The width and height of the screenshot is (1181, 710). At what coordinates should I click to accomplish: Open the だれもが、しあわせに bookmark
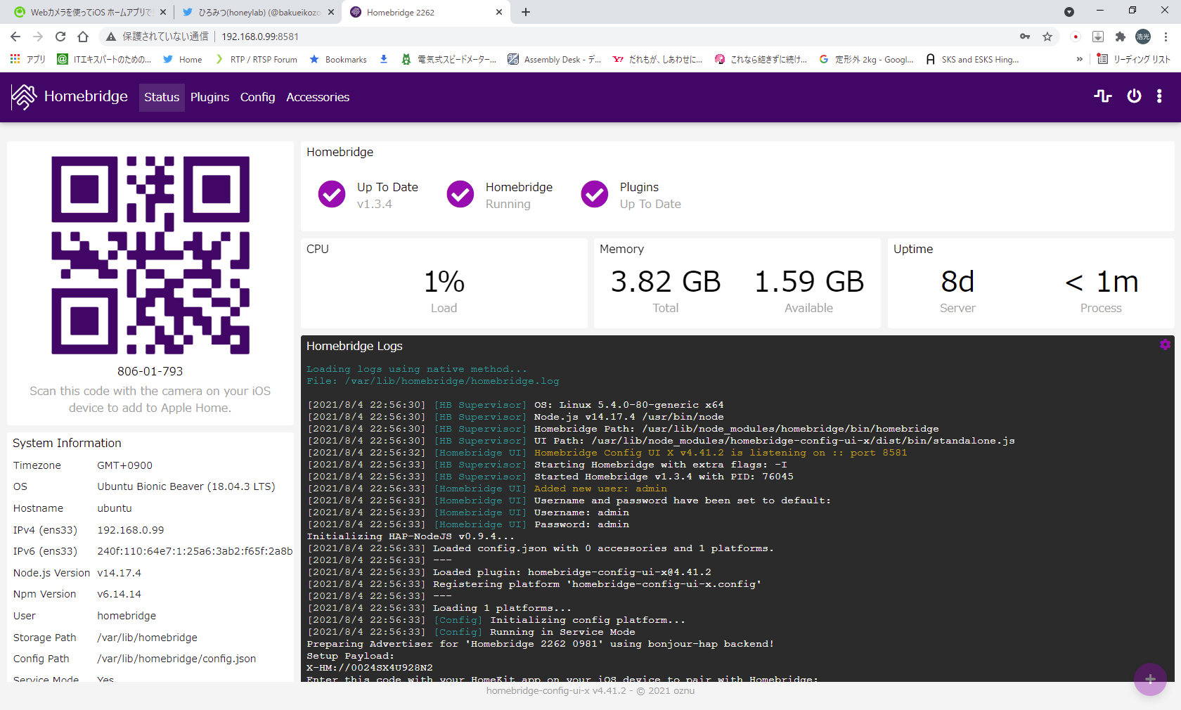[x=657, y=60]
